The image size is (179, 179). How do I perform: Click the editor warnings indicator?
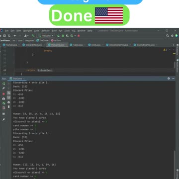[x=165, y=50]
